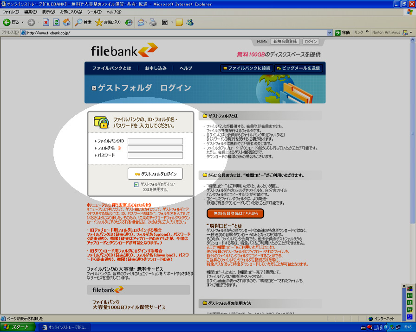Screen dimensions: 416x332
Task: Click the address bar URL field
Action: point(176,33)
